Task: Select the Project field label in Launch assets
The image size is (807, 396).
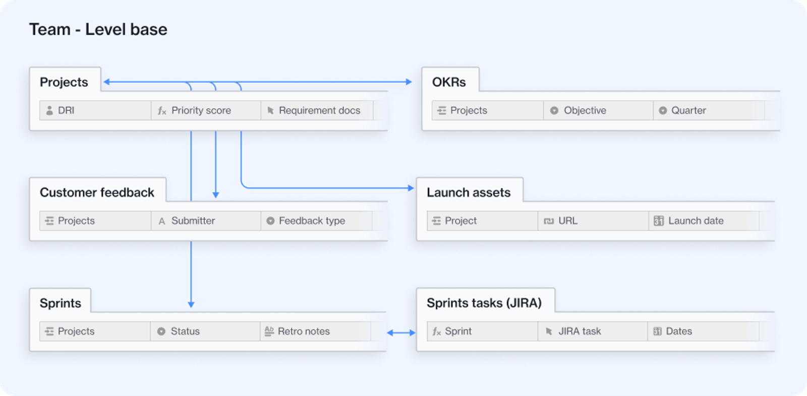Action: [460, 221]
